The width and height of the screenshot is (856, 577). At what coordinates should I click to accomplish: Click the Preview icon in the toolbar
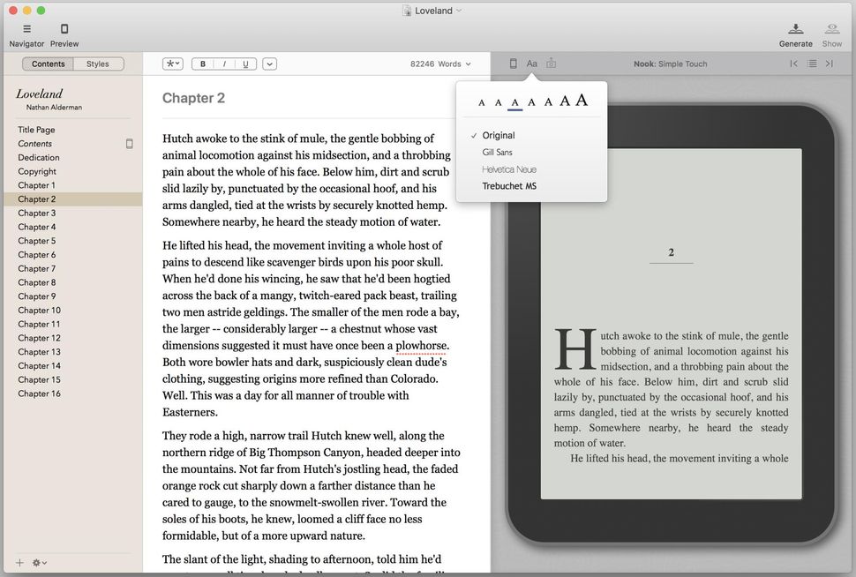point(64,29)
